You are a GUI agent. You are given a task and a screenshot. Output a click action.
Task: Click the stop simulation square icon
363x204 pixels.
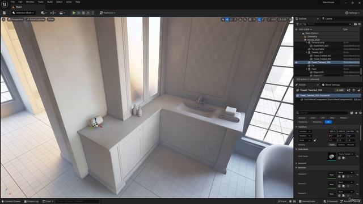coord(83,13)
